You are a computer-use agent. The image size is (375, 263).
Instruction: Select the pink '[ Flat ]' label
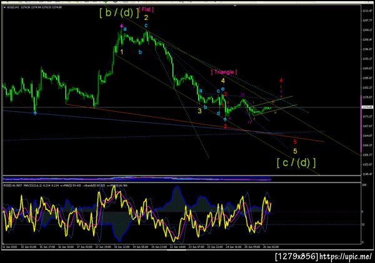click(146, 9)
